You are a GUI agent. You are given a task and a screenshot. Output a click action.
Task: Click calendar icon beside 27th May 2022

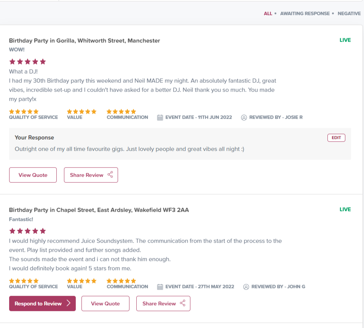click(160, 287)
